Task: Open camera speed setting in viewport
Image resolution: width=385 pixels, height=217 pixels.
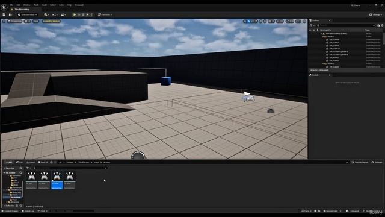Action: point(298,22)
